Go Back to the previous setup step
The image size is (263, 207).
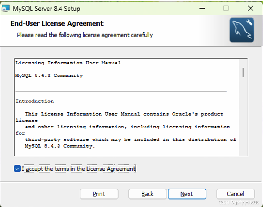point(147,194)
